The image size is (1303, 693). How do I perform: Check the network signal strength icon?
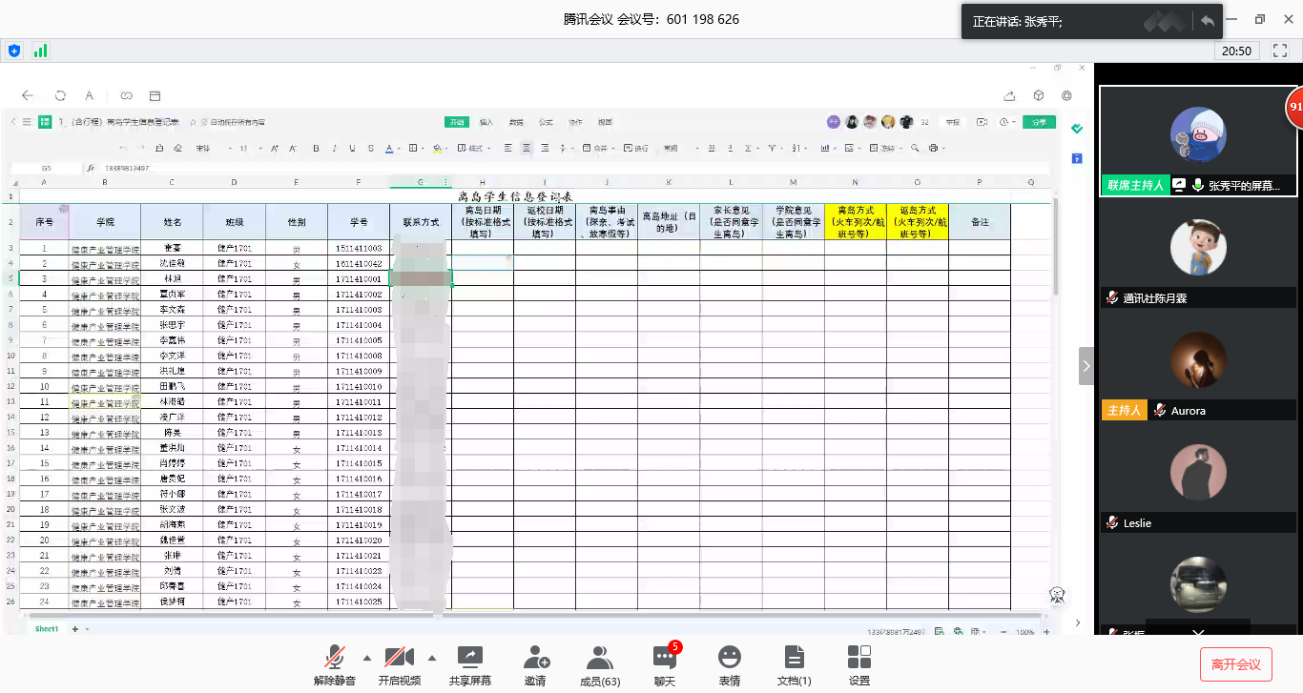[x=41, y=51]
